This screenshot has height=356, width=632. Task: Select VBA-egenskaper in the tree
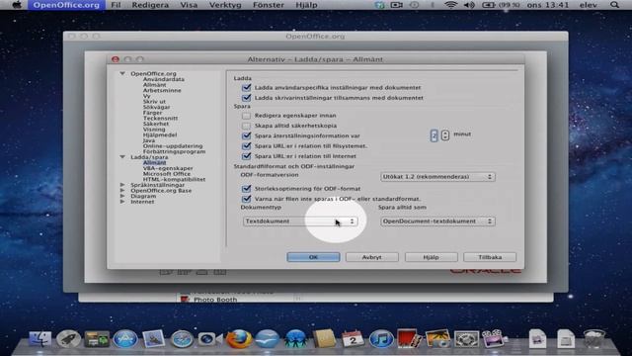tap(168, 168)
